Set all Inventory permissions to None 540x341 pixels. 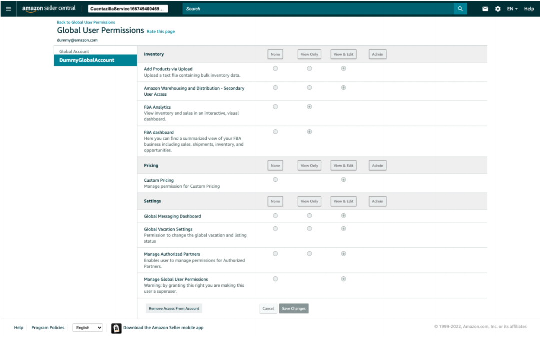(275, 54)
